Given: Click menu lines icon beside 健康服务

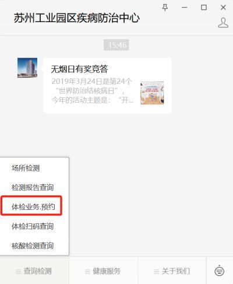Looking at the screenshot, I should click(x=87, y=272).
